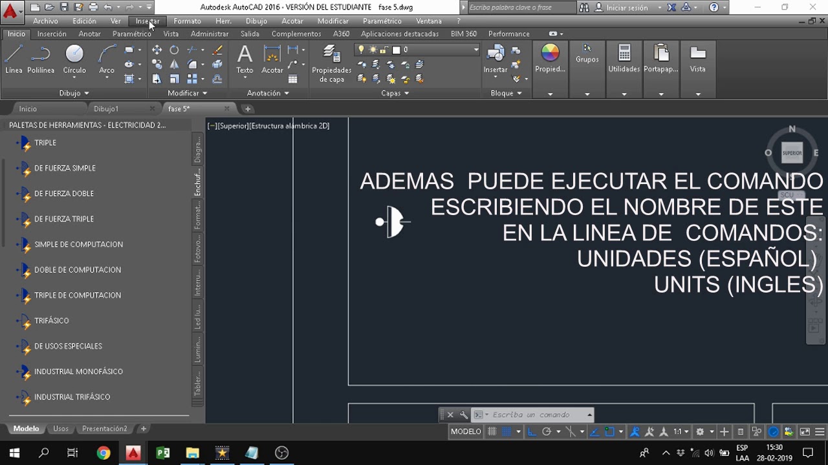Image resolution: width=828 pixels, height=465 pixels.
Task: Open the Archivo menu
Action: [45, 21]
